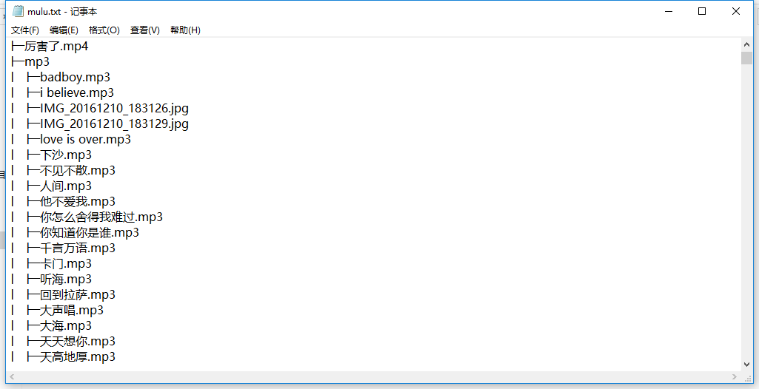
Task: Maximize the Notepad window
Action: pos(702,11)
